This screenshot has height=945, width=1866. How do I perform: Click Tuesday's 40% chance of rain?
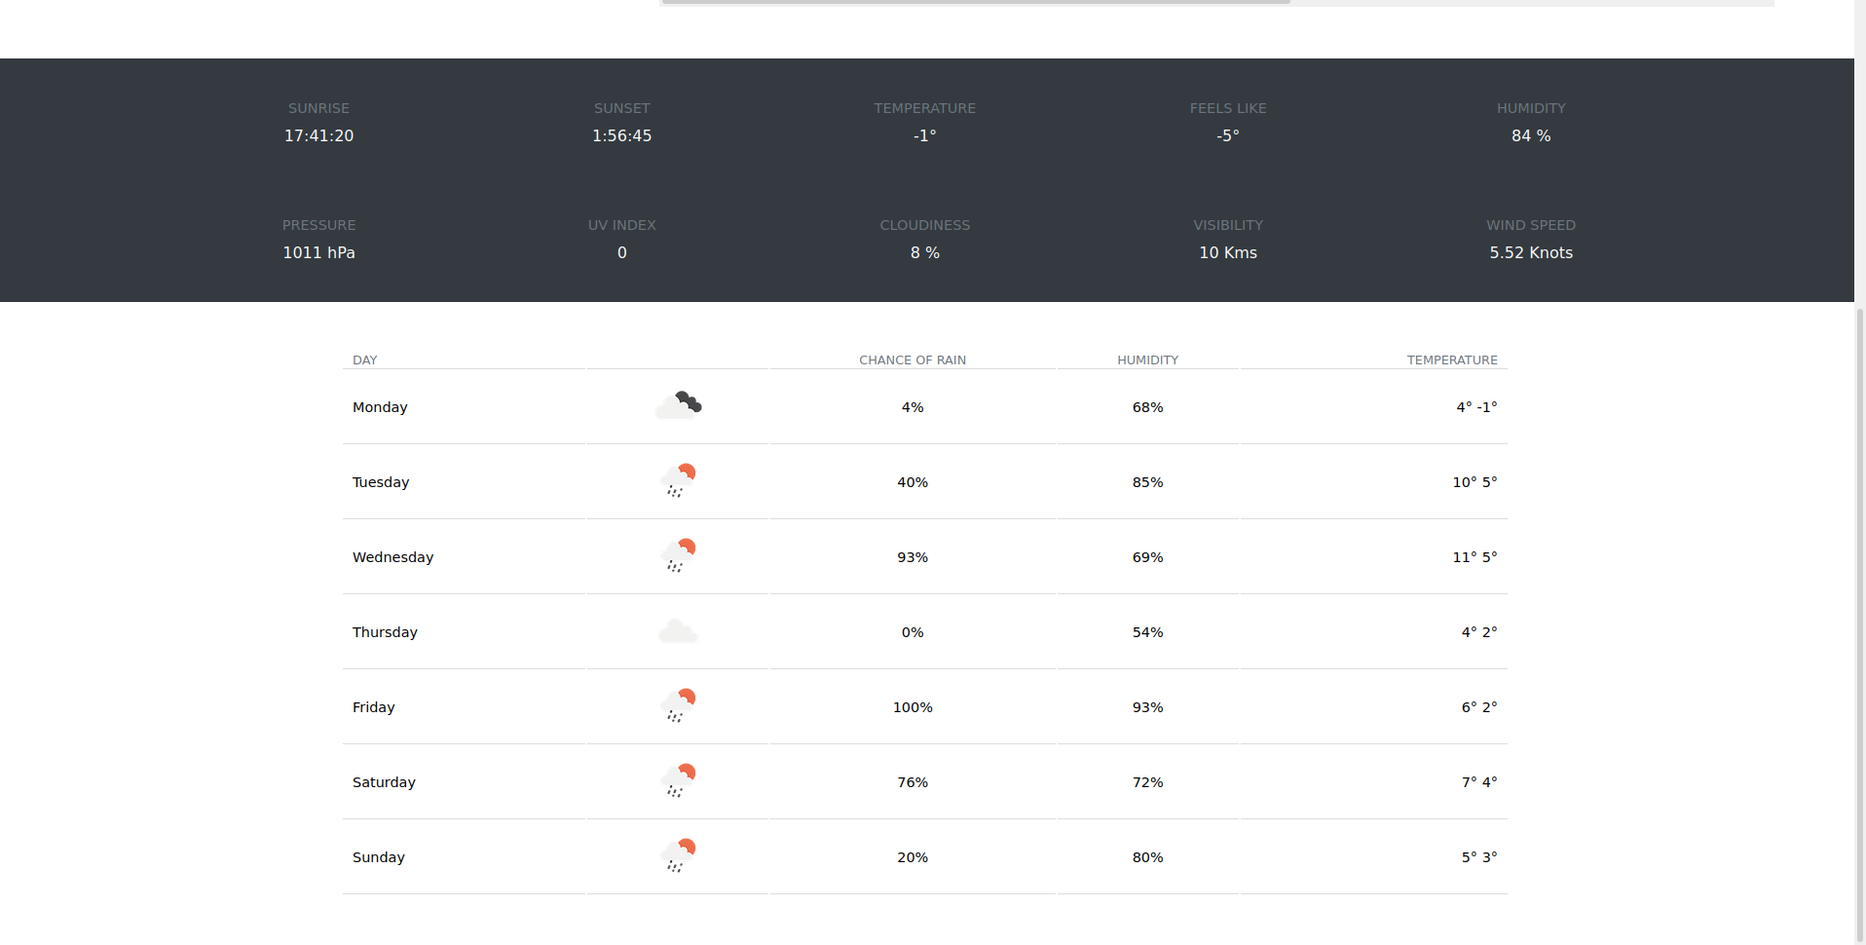point(913,482)
